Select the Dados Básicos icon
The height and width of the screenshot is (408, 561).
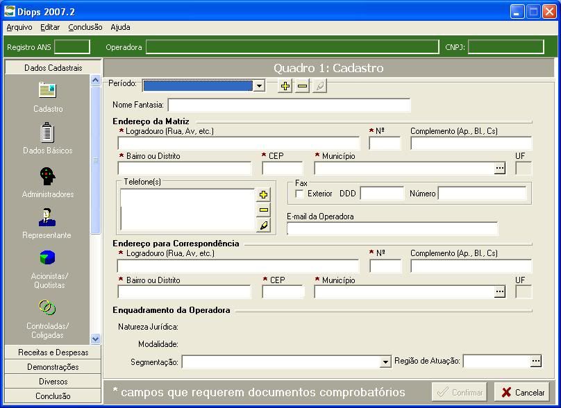click(x=47, y=133)
